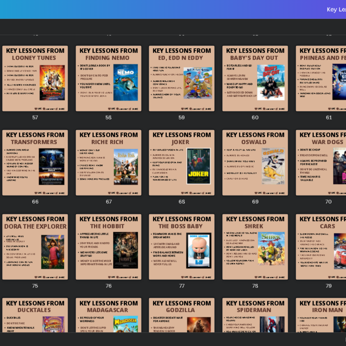Click the Key Lessons document title
This screenshot has height=346, width=346.
point(336,10)
